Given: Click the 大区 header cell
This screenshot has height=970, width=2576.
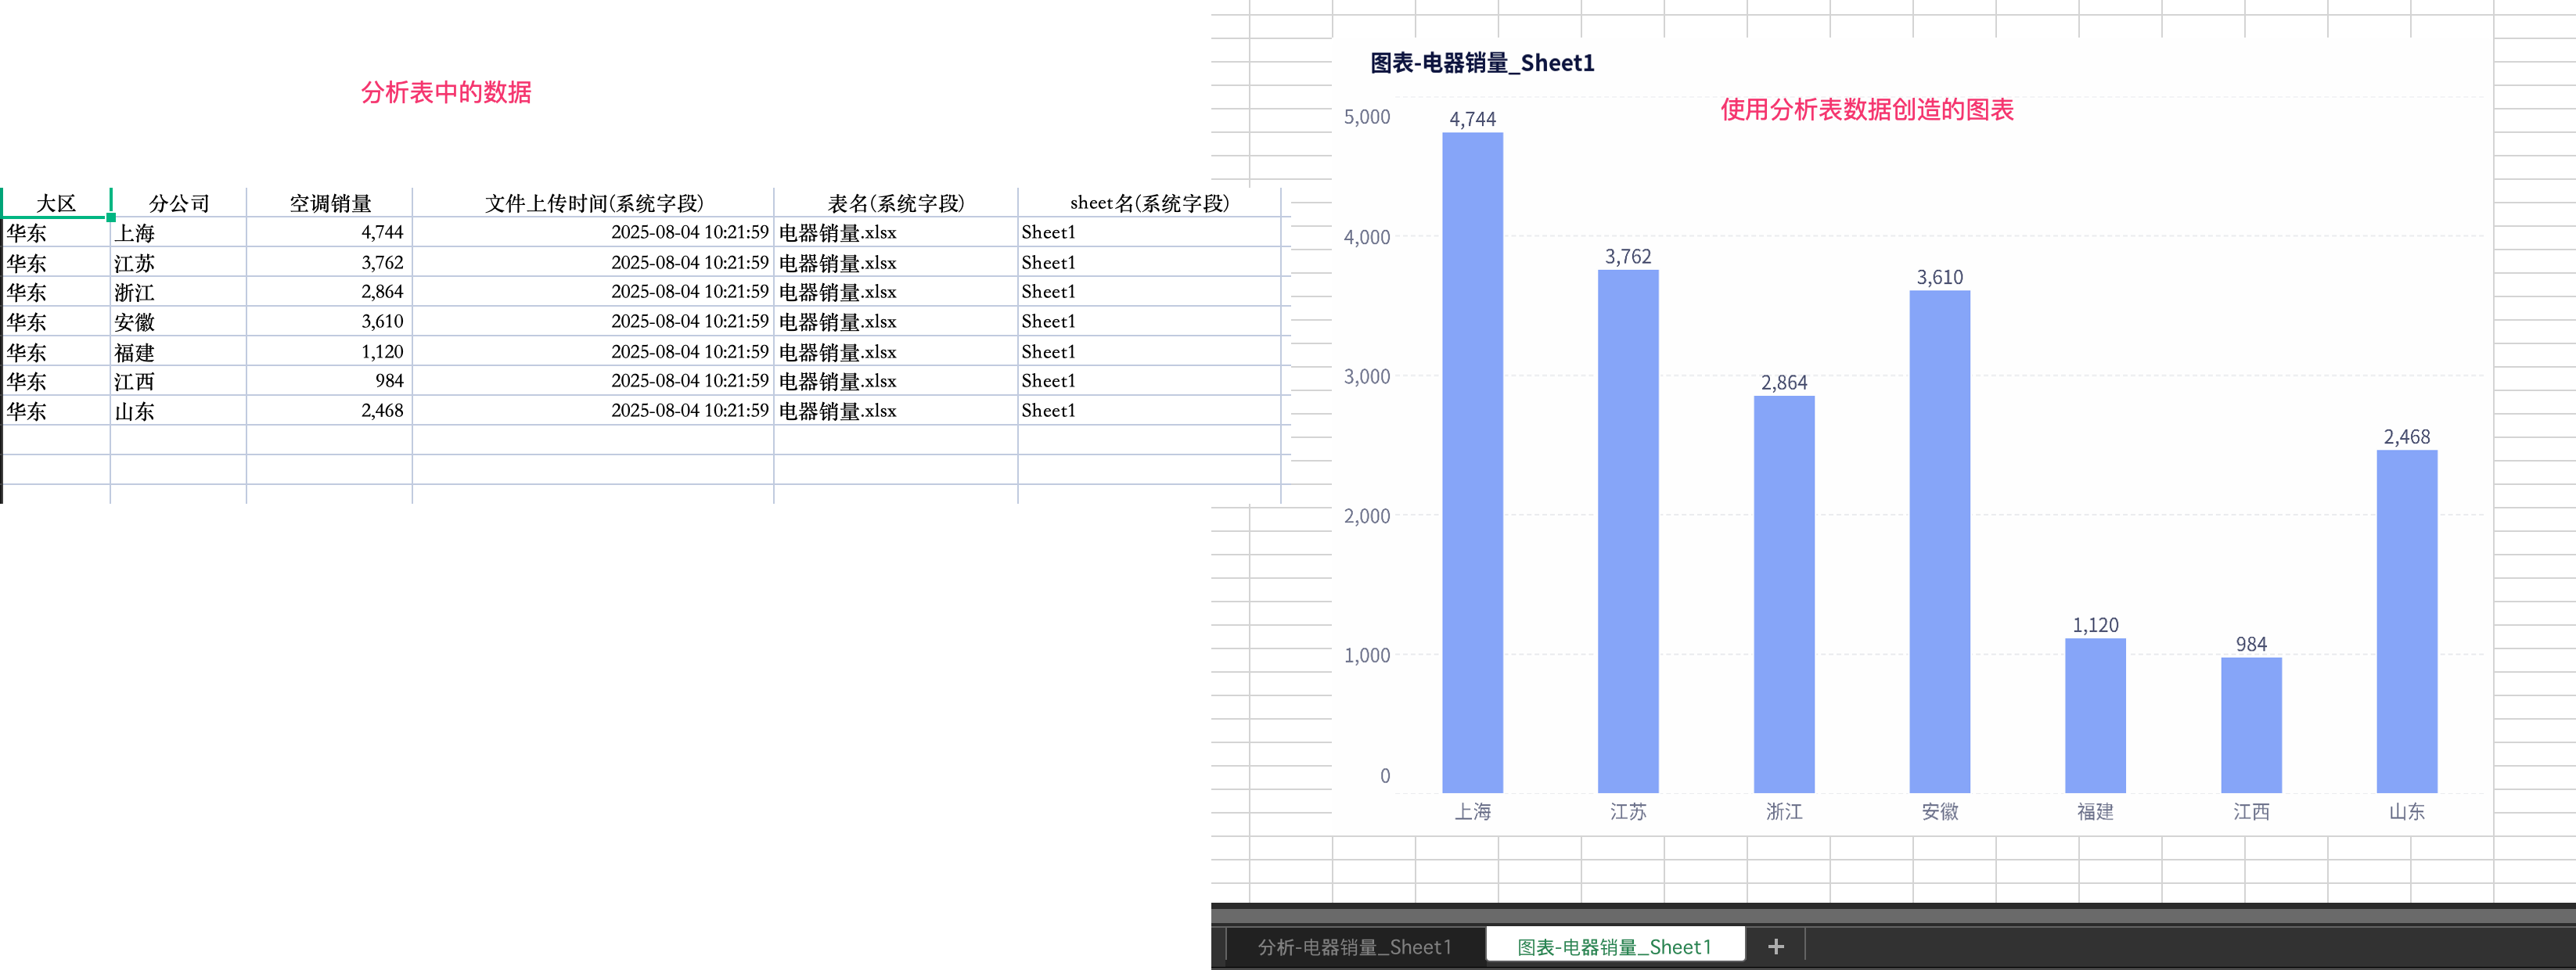Looking at the screenshot, I should pyautogui.click(x=56, y=203).
